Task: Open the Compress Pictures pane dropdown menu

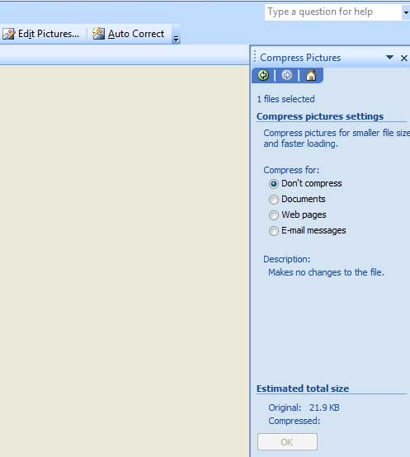Action: coord(389,58)
